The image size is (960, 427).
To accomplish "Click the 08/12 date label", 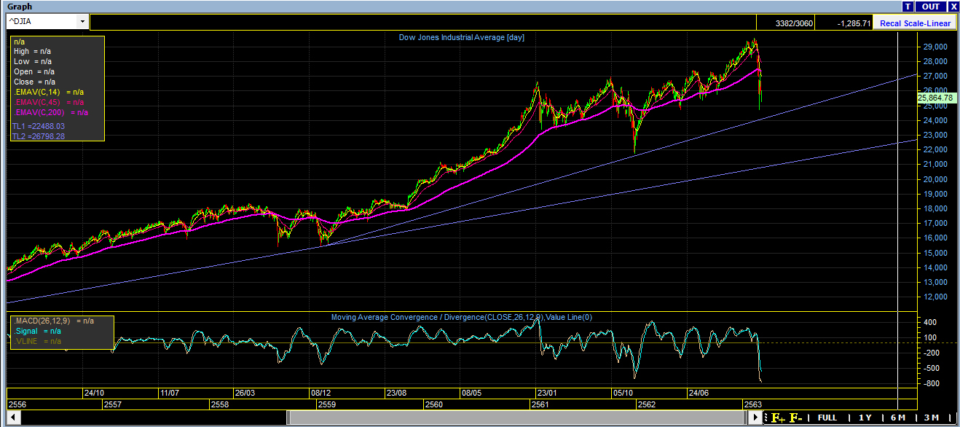I will click(320, 393).
